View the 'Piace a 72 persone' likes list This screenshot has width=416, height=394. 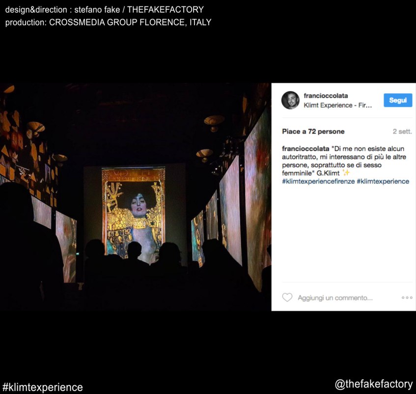313,132
